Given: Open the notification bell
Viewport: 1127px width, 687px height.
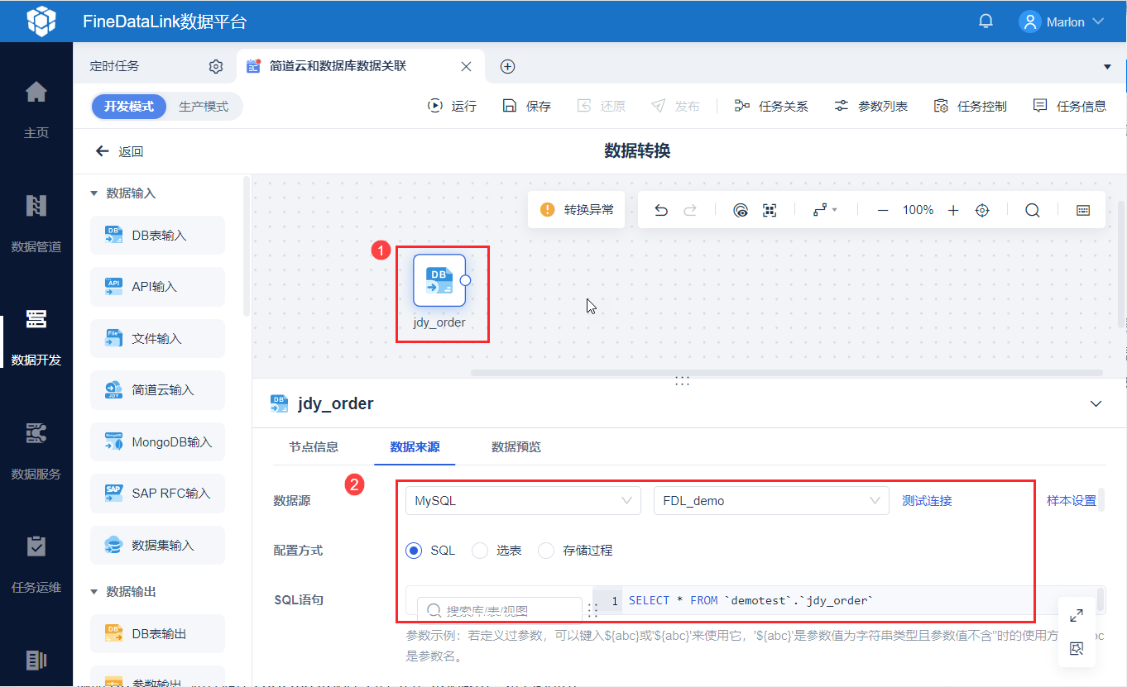Looking at the screenshot, I should (986, 21).
